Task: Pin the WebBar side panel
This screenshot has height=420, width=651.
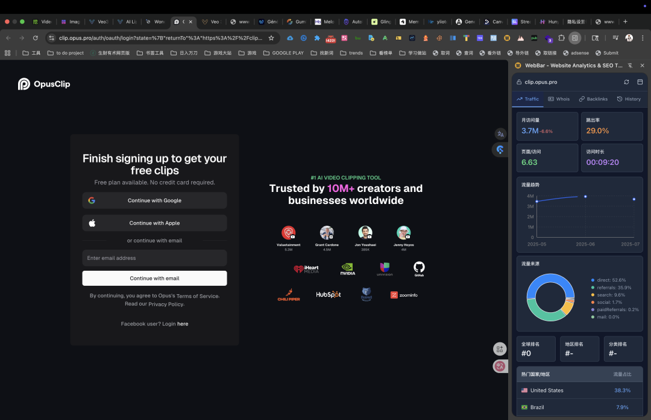Action: pyautogui.click(x=631, y=66)
